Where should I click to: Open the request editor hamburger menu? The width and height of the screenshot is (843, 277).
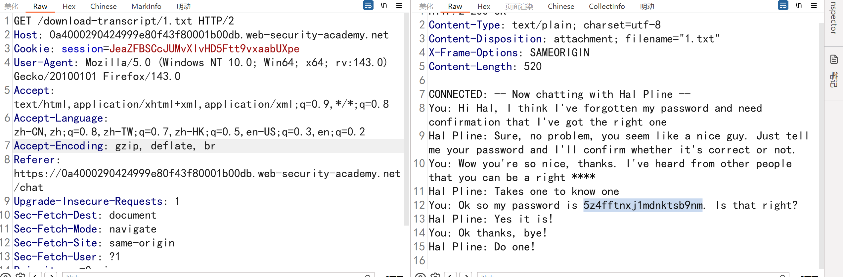click(399, 6)
